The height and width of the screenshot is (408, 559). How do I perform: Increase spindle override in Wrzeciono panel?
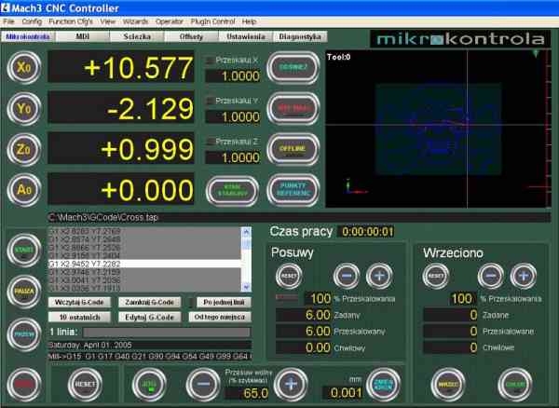[x=524, y=276]
